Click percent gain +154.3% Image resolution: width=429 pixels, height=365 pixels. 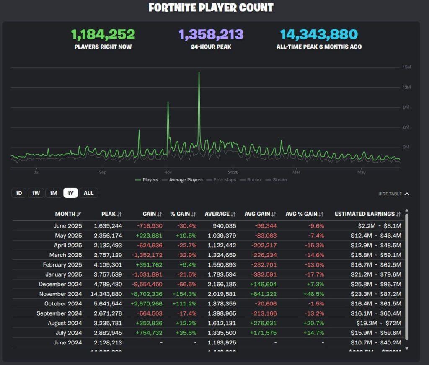(x=184, y=294)
